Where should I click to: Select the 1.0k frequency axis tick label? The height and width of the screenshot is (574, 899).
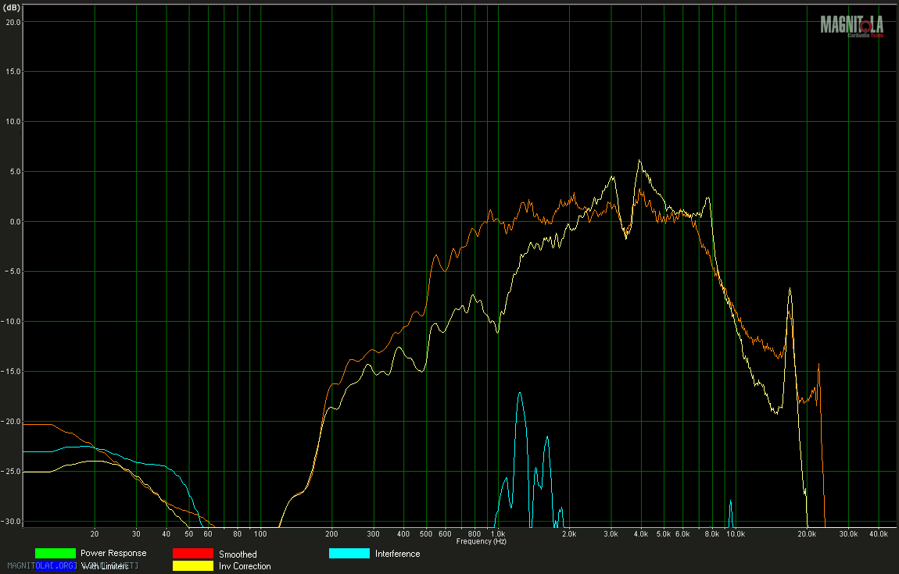coord(497,534)
